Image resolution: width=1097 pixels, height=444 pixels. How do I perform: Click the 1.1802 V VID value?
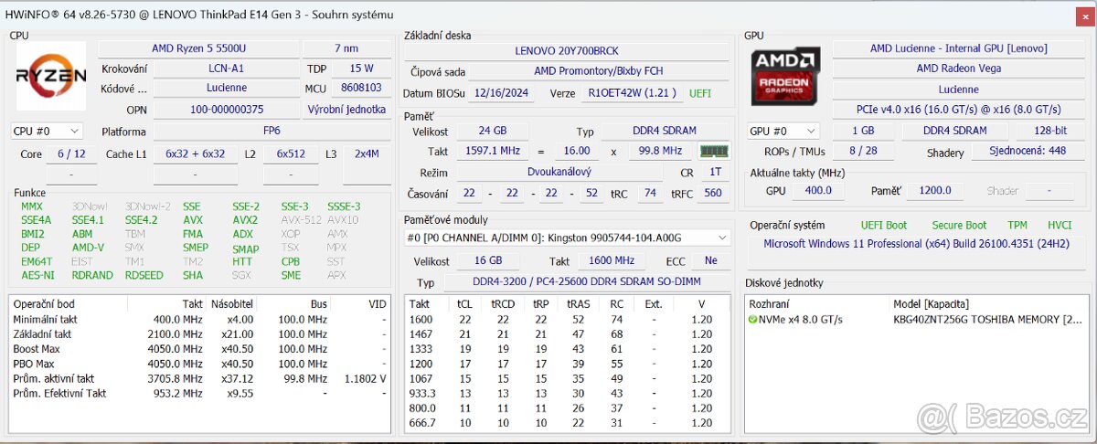pos(366,378)
